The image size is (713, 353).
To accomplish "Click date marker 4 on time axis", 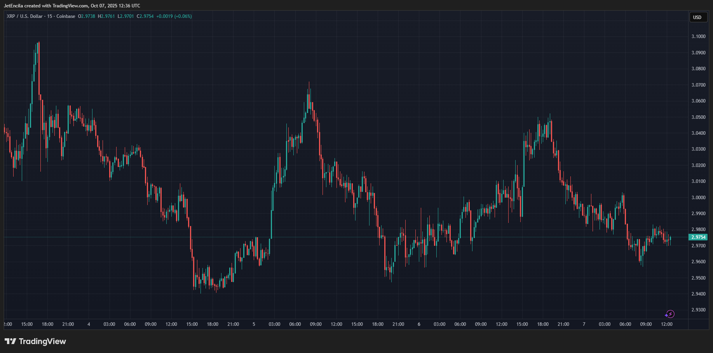I will coord(89,324).
